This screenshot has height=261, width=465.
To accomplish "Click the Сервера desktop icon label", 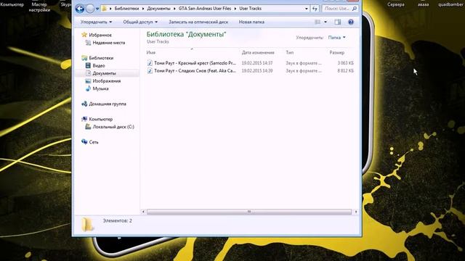I will click(x=395, y=4).
